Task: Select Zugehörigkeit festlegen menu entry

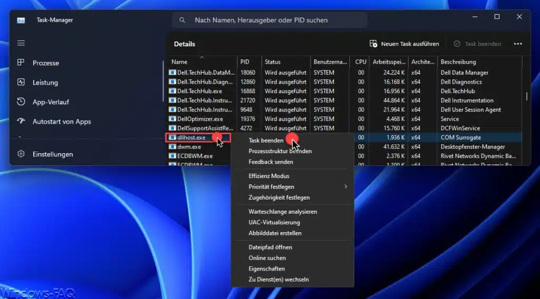Action: point(279,197)
